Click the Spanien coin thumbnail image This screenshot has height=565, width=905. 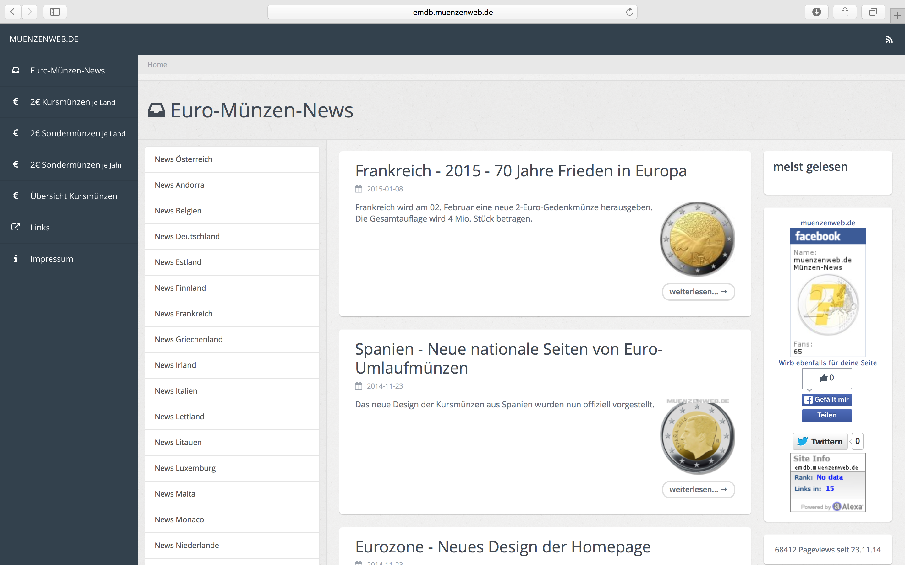tap(698, 436)
